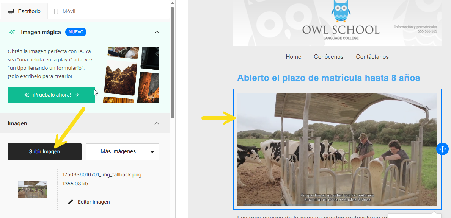Open the Home navigation link
This screenshot has height=218, width=451.
pyautogui.click(x=293, y=57)
